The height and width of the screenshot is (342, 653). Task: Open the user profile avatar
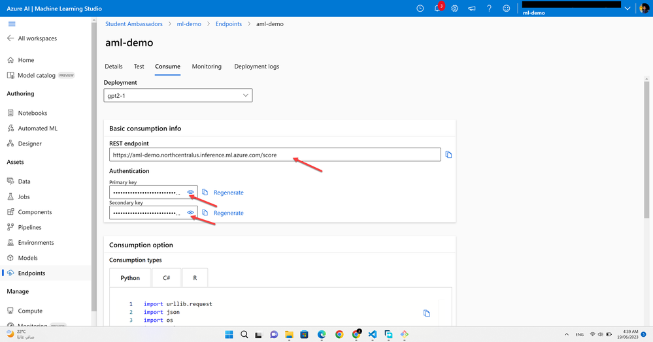[x=644, y=8]
